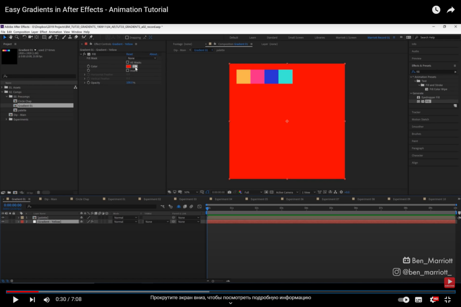461x307 pixels.
Task: Select the Rotation tool
Action: 24,37
